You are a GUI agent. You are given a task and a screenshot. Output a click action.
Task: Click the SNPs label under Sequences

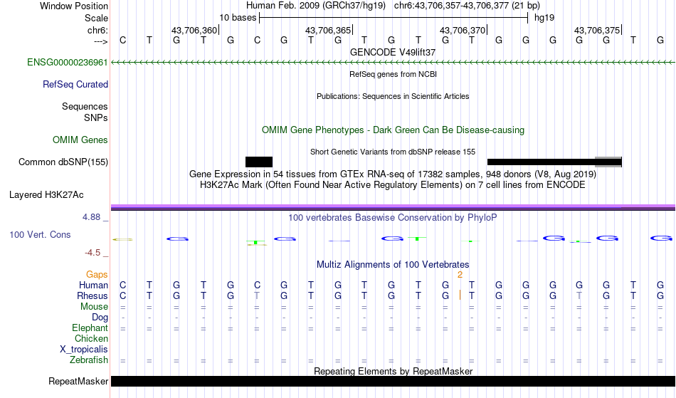pyautogui.click(x=96, y=117)
